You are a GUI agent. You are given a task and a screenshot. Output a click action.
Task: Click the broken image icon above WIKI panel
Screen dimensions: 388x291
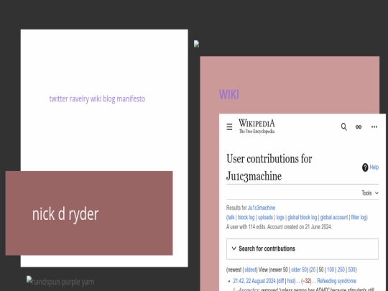click(196, 44)
